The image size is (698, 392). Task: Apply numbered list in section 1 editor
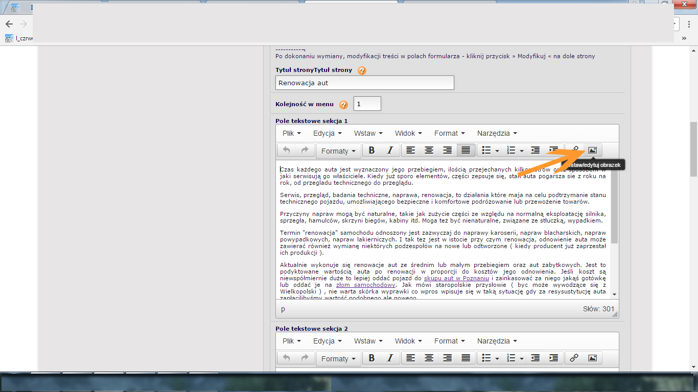point(510,151)
